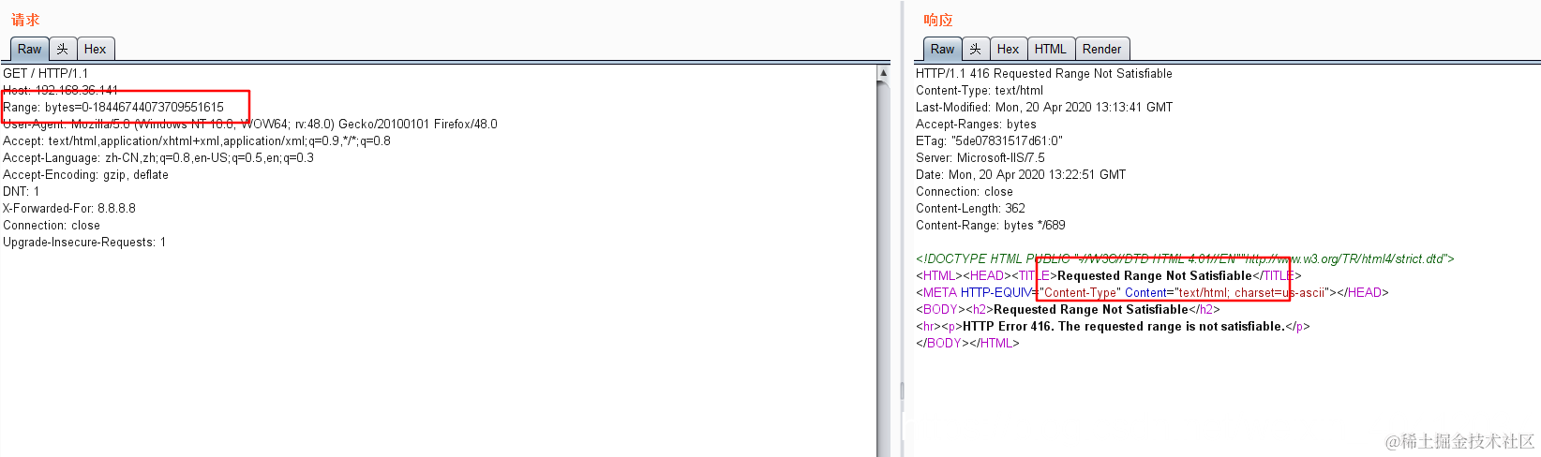Click the 'DNT: 1' header line
Viewport: 1541px width, 457px height.
[22, 191]
